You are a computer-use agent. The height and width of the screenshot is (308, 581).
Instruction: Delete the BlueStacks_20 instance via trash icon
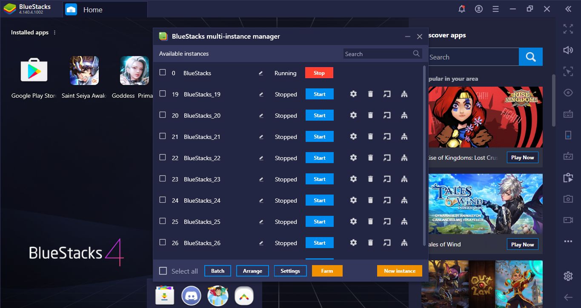[370, 115]
